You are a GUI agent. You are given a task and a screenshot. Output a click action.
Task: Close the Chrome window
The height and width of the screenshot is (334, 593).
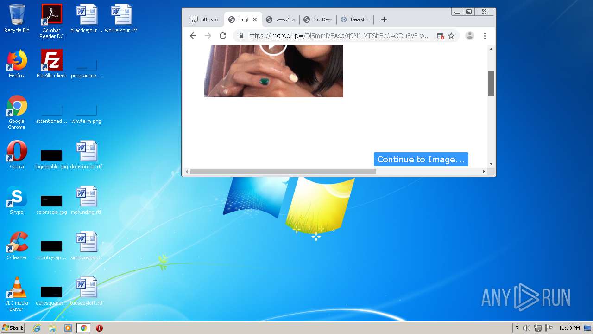484,12
